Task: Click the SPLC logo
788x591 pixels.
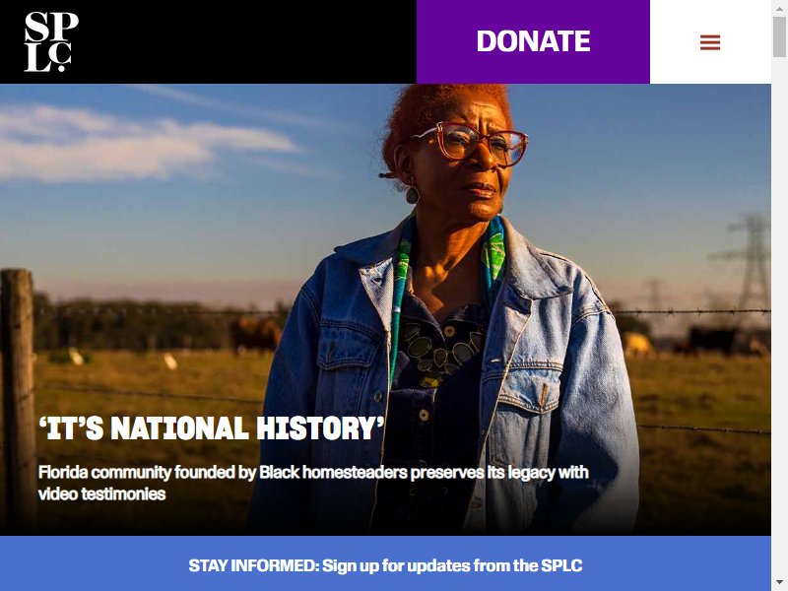Action: tap(51, 41)
